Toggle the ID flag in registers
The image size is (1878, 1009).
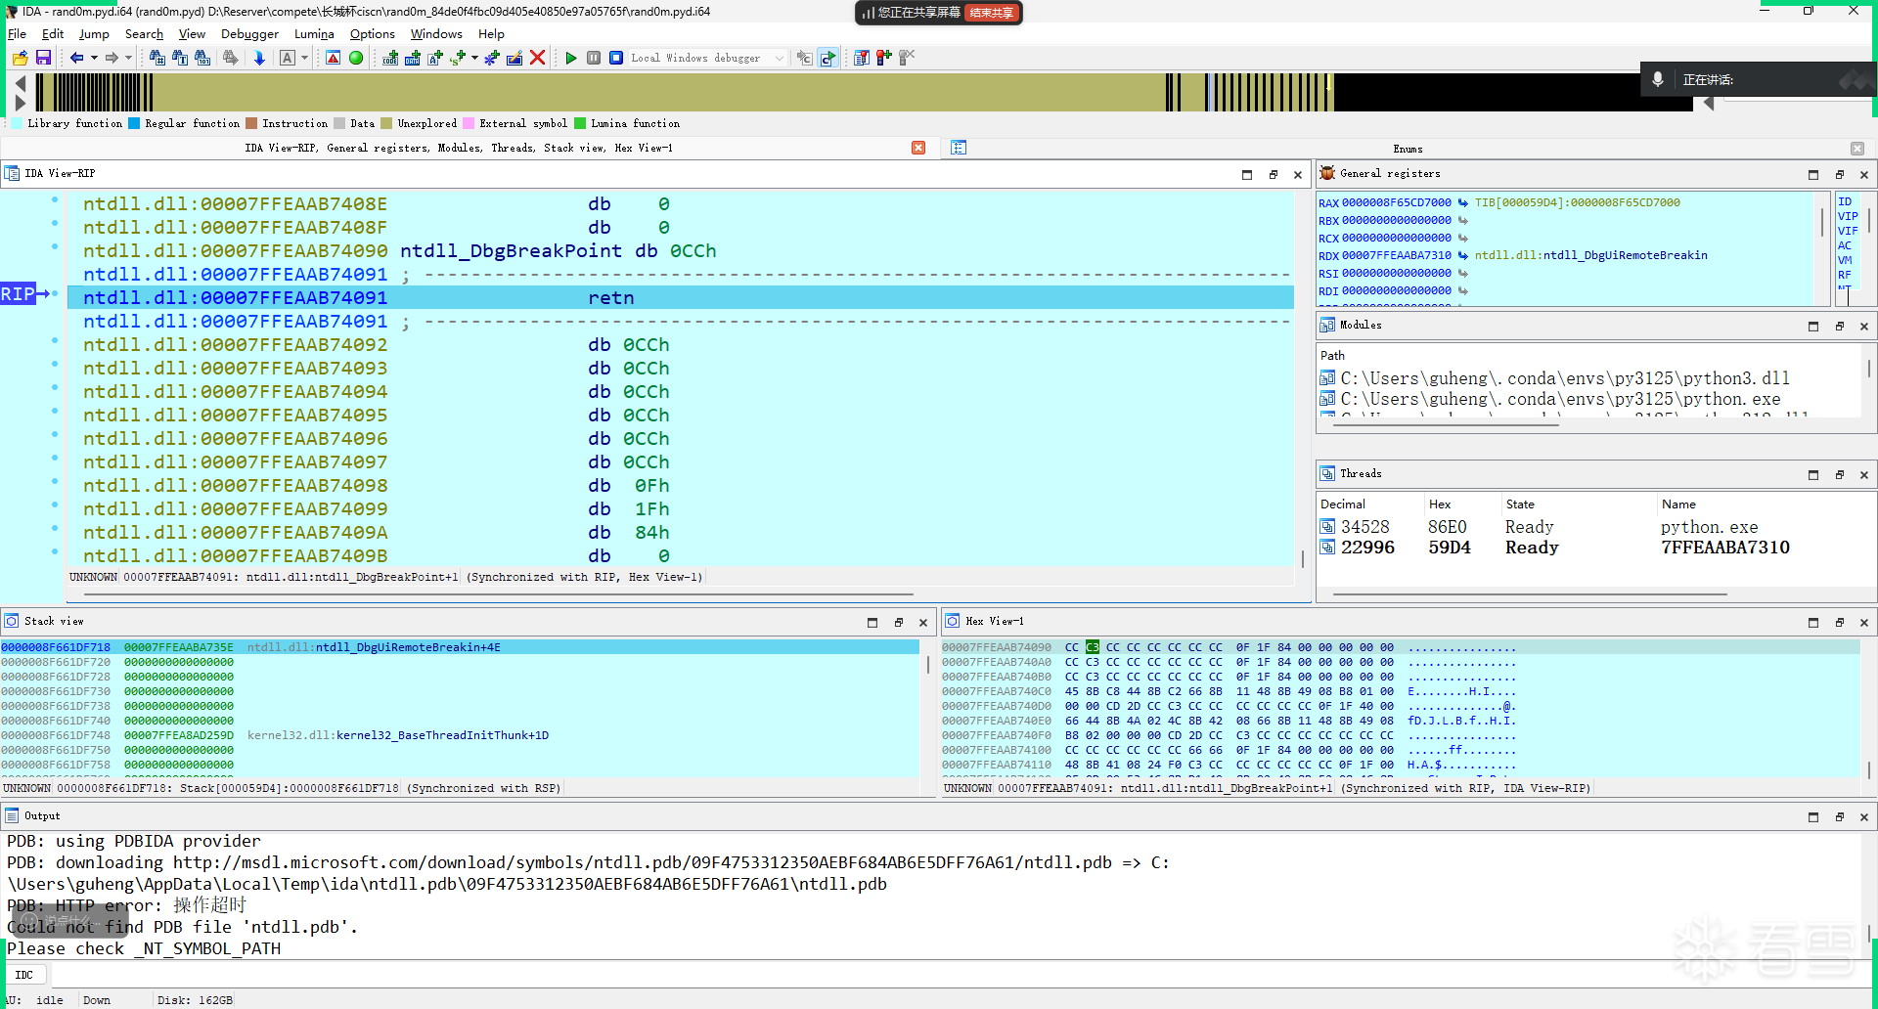click(1845, 202)
